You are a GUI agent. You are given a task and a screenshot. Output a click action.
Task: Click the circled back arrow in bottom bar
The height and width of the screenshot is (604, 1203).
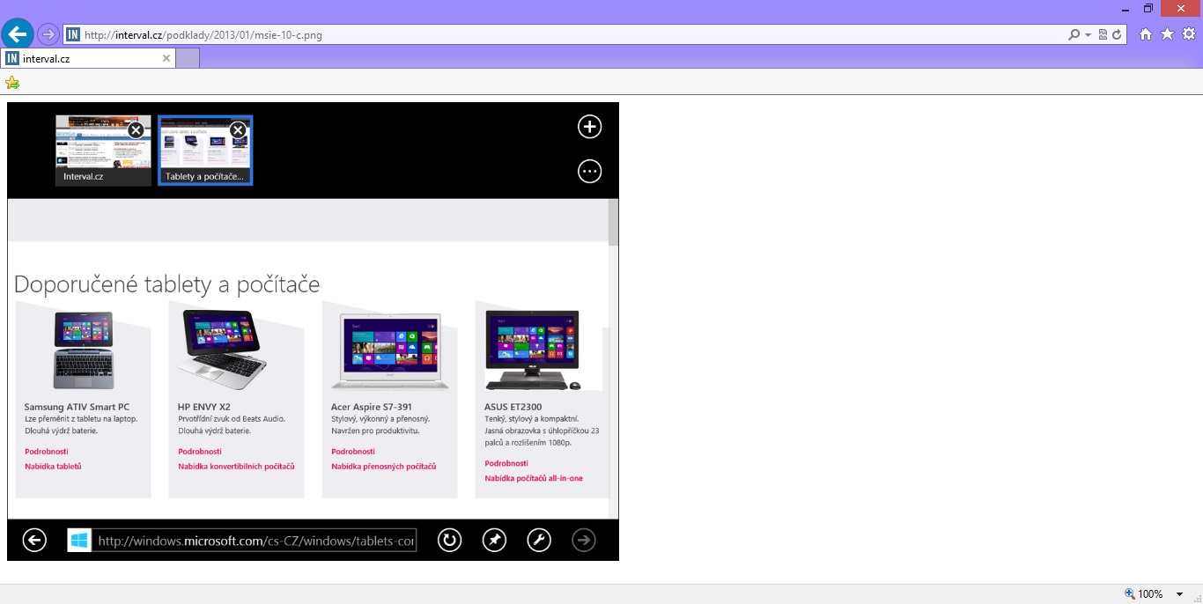(34, 540)
